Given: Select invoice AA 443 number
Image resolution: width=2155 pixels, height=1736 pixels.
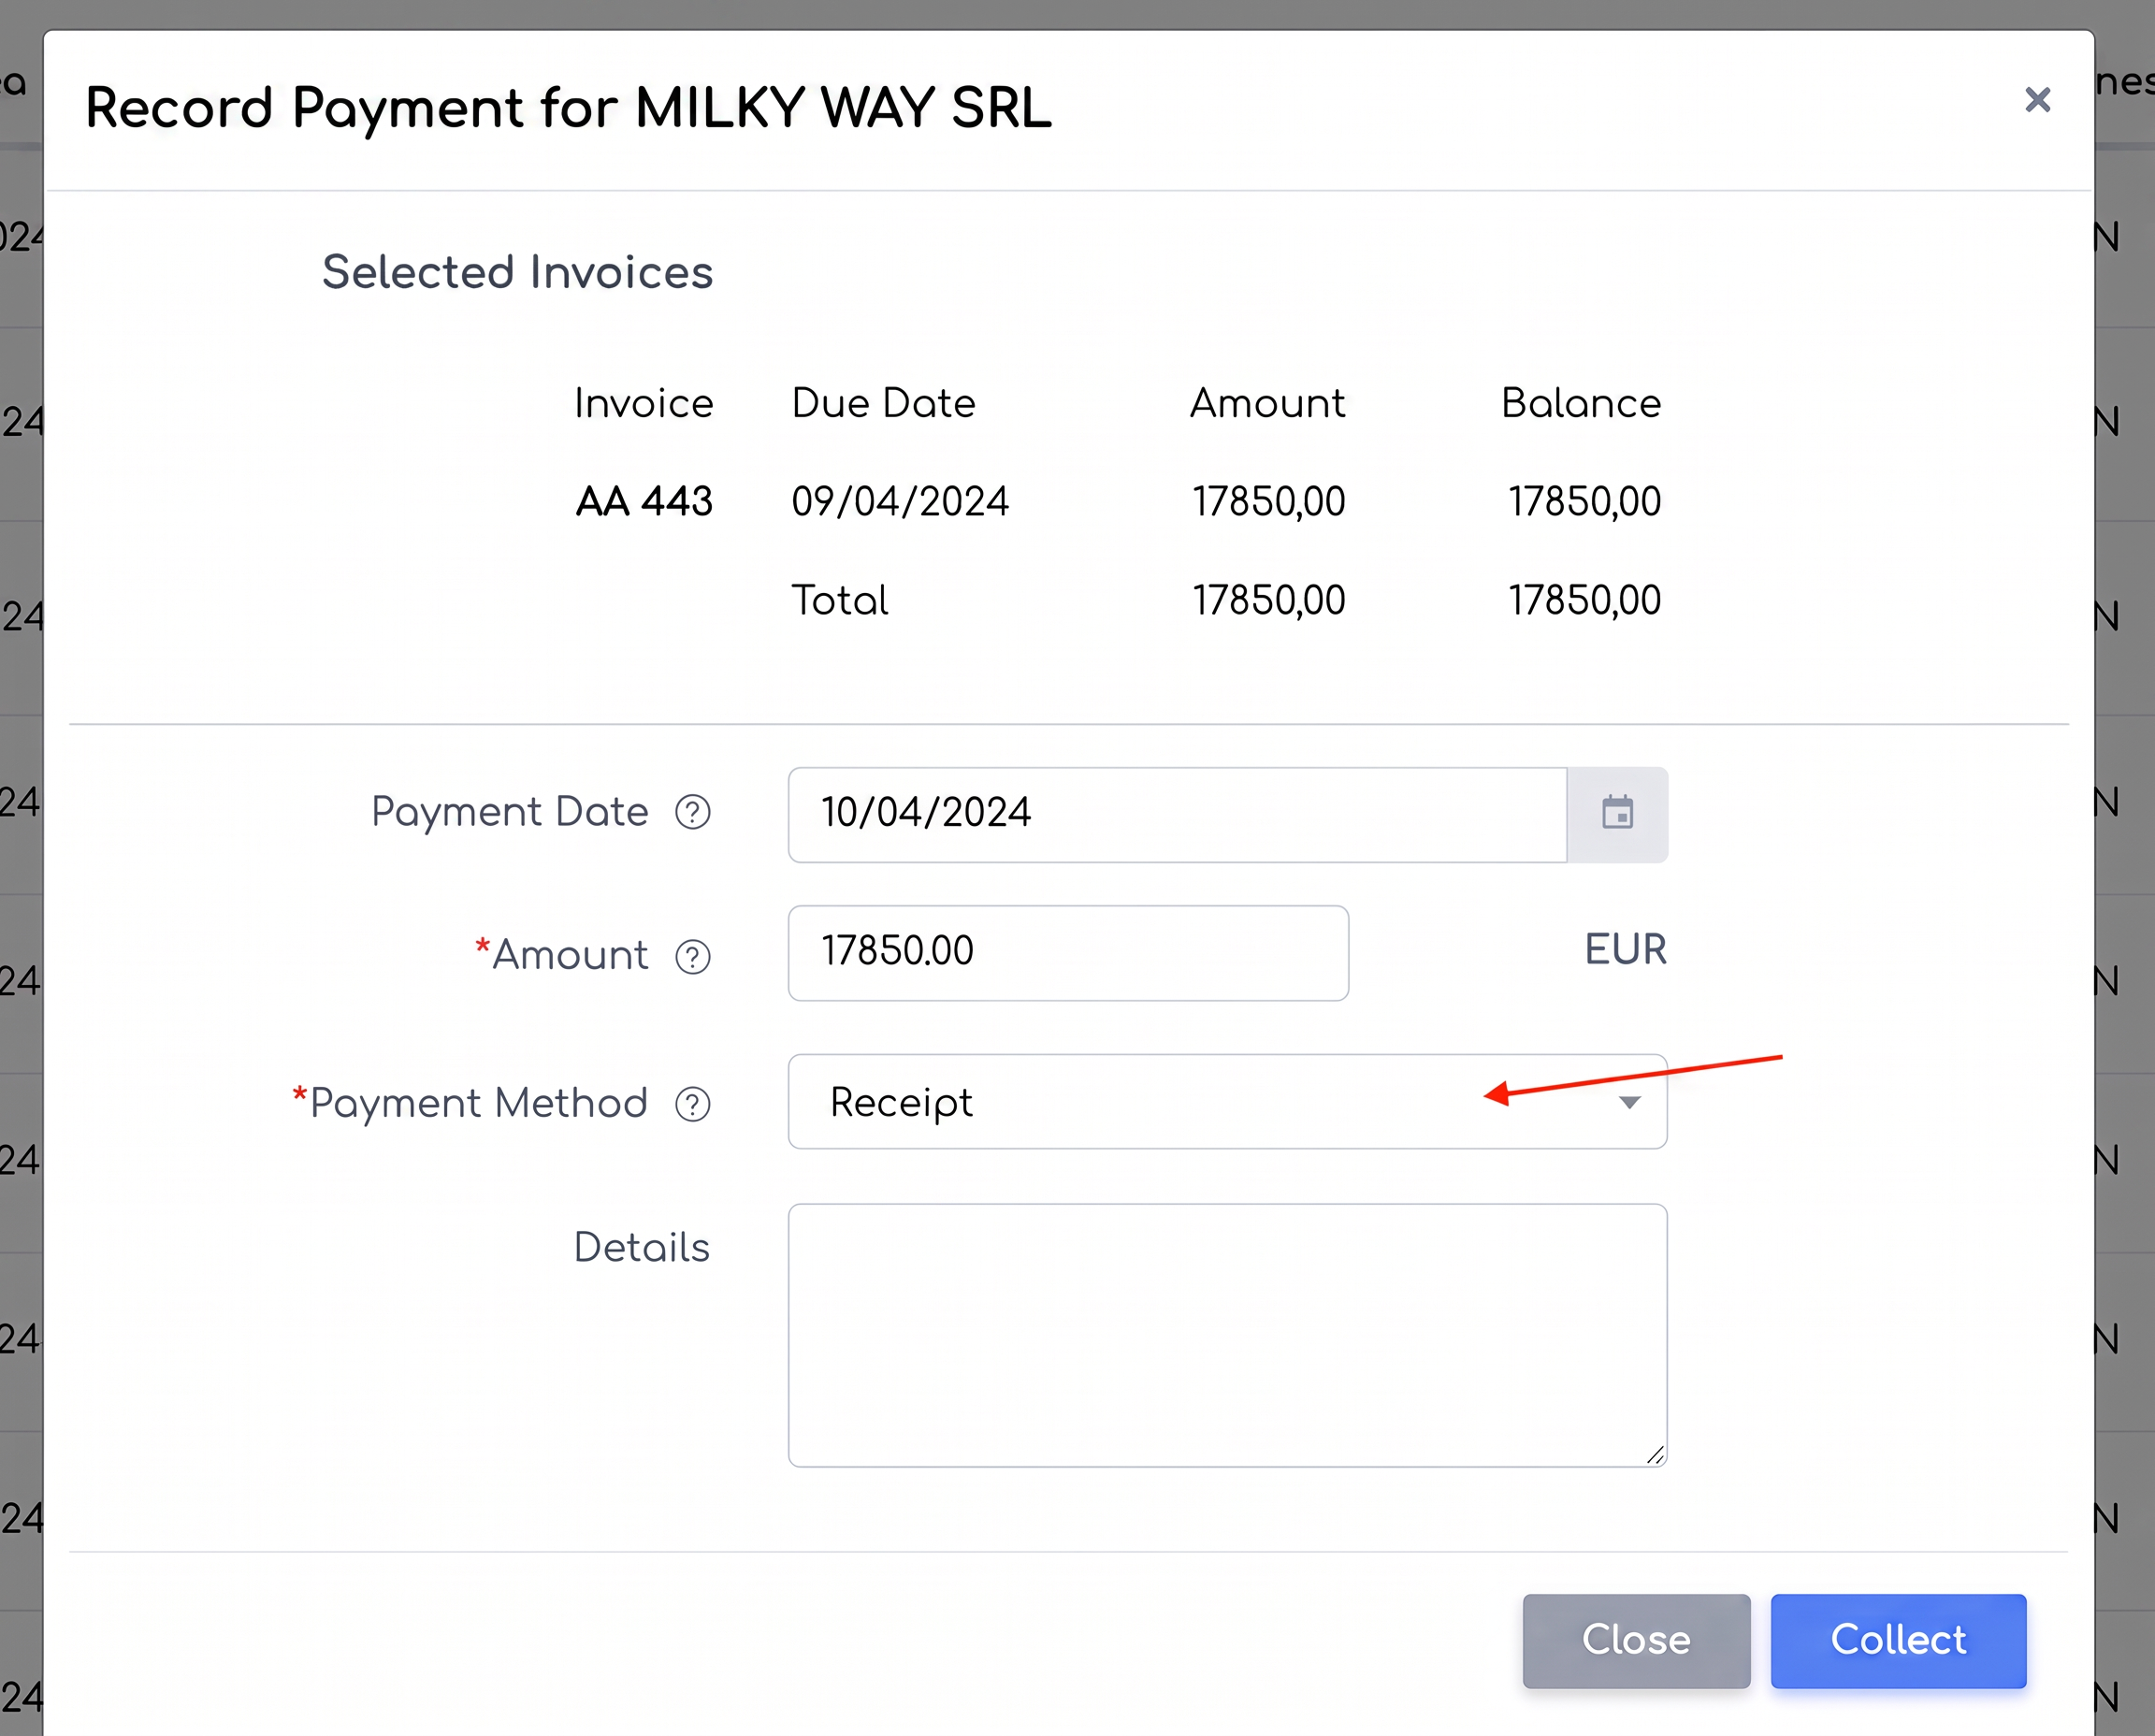Looking at the screenshot, I should [x=644, y=501].
